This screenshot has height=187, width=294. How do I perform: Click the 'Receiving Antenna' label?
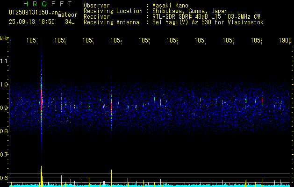(112, 22)
